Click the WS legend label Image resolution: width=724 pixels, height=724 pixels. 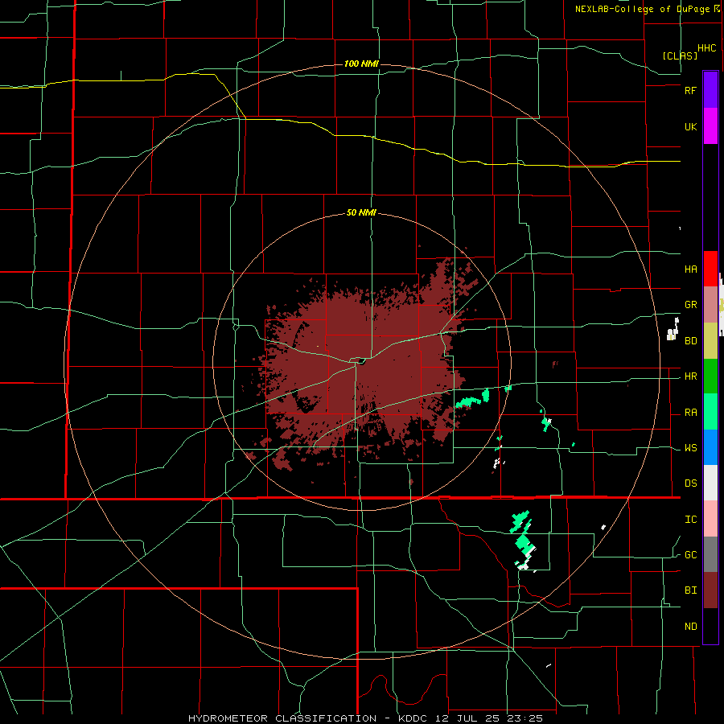[x=690, y=448]
